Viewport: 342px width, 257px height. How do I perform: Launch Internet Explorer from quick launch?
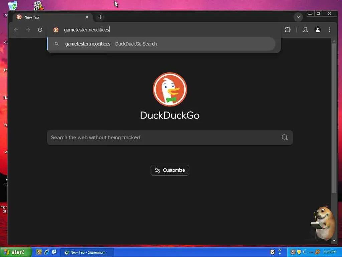pos(47,252)
